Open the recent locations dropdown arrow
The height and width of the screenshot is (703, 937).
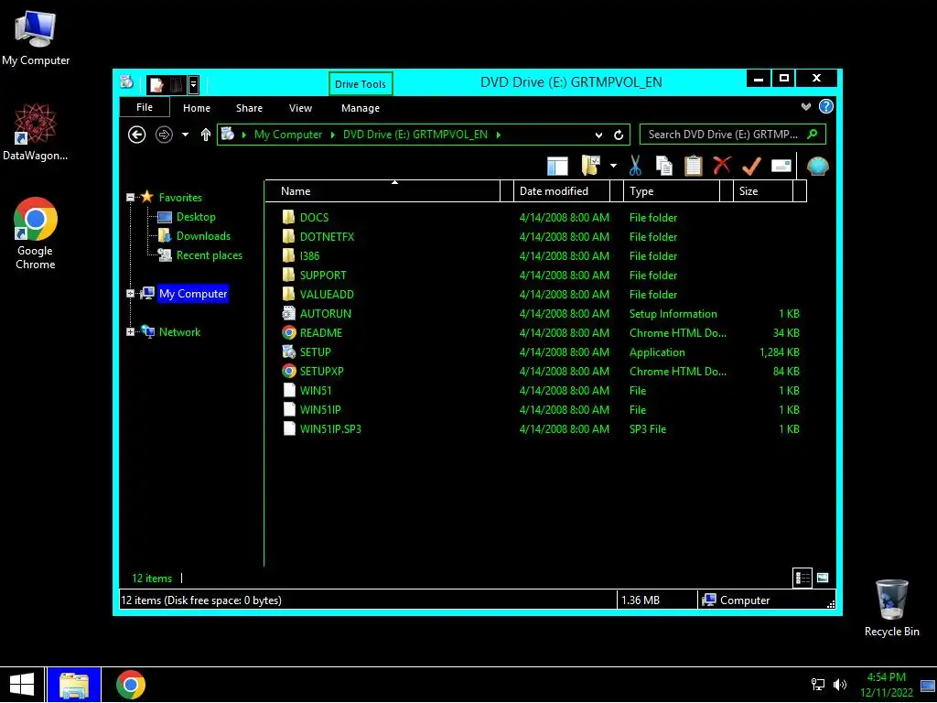pyautogui.click(x=185, y=135)
